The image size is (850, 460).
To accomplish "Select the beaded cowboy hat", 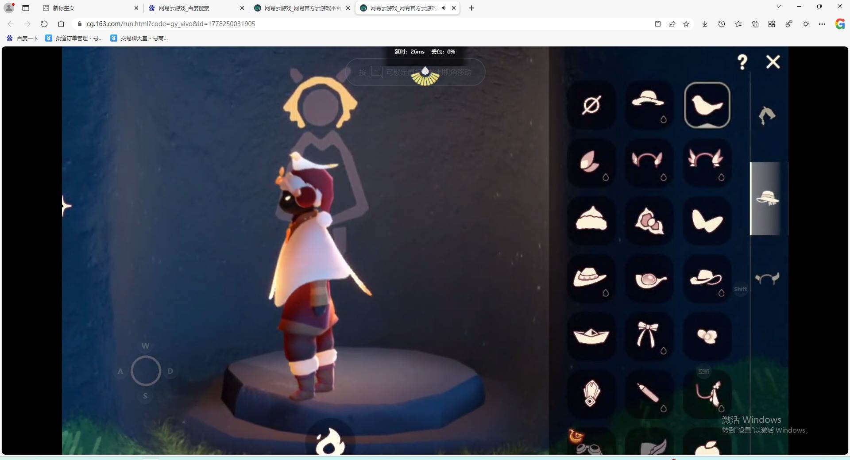I will [x=591, y=279].
